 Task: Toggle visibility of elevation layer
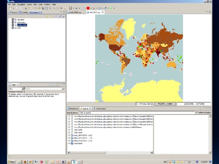[x=13, y=19]
